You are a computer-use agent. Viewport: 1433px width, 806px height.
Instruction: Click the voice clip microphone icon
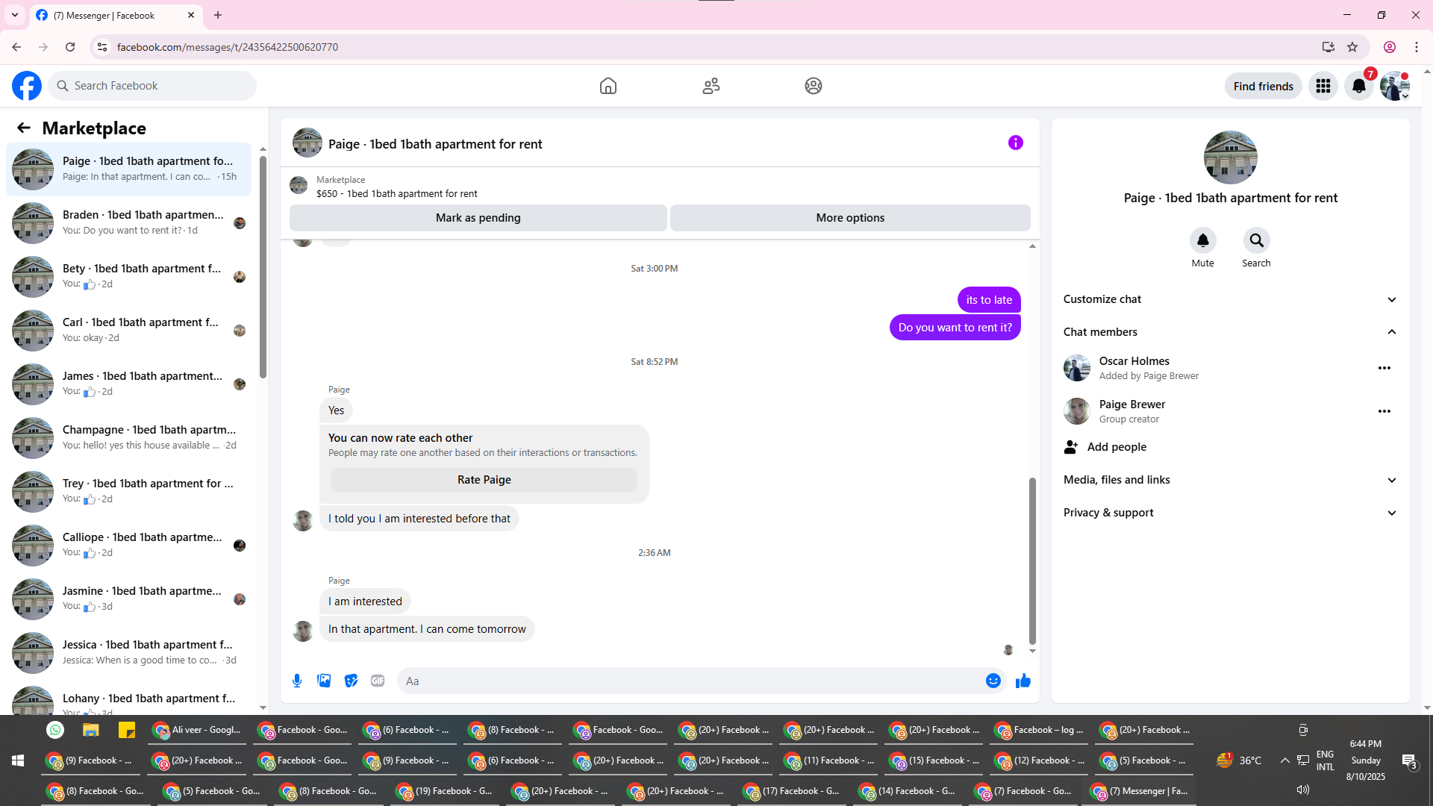coord(297,681)
